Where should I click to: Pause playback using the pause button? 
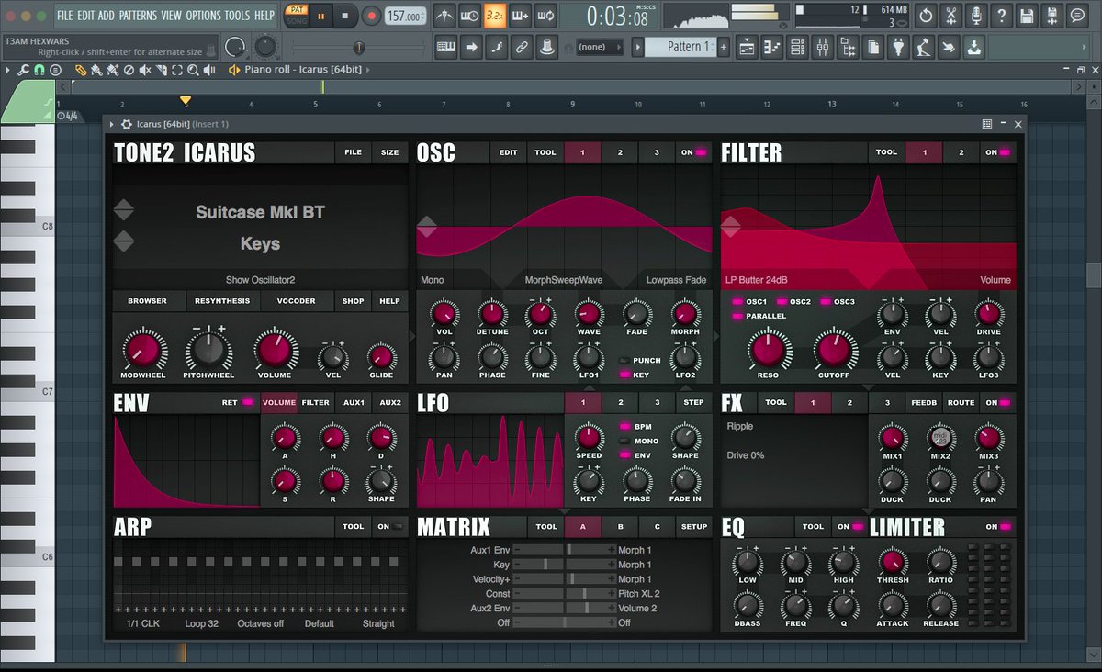click(x=321, y=16)
